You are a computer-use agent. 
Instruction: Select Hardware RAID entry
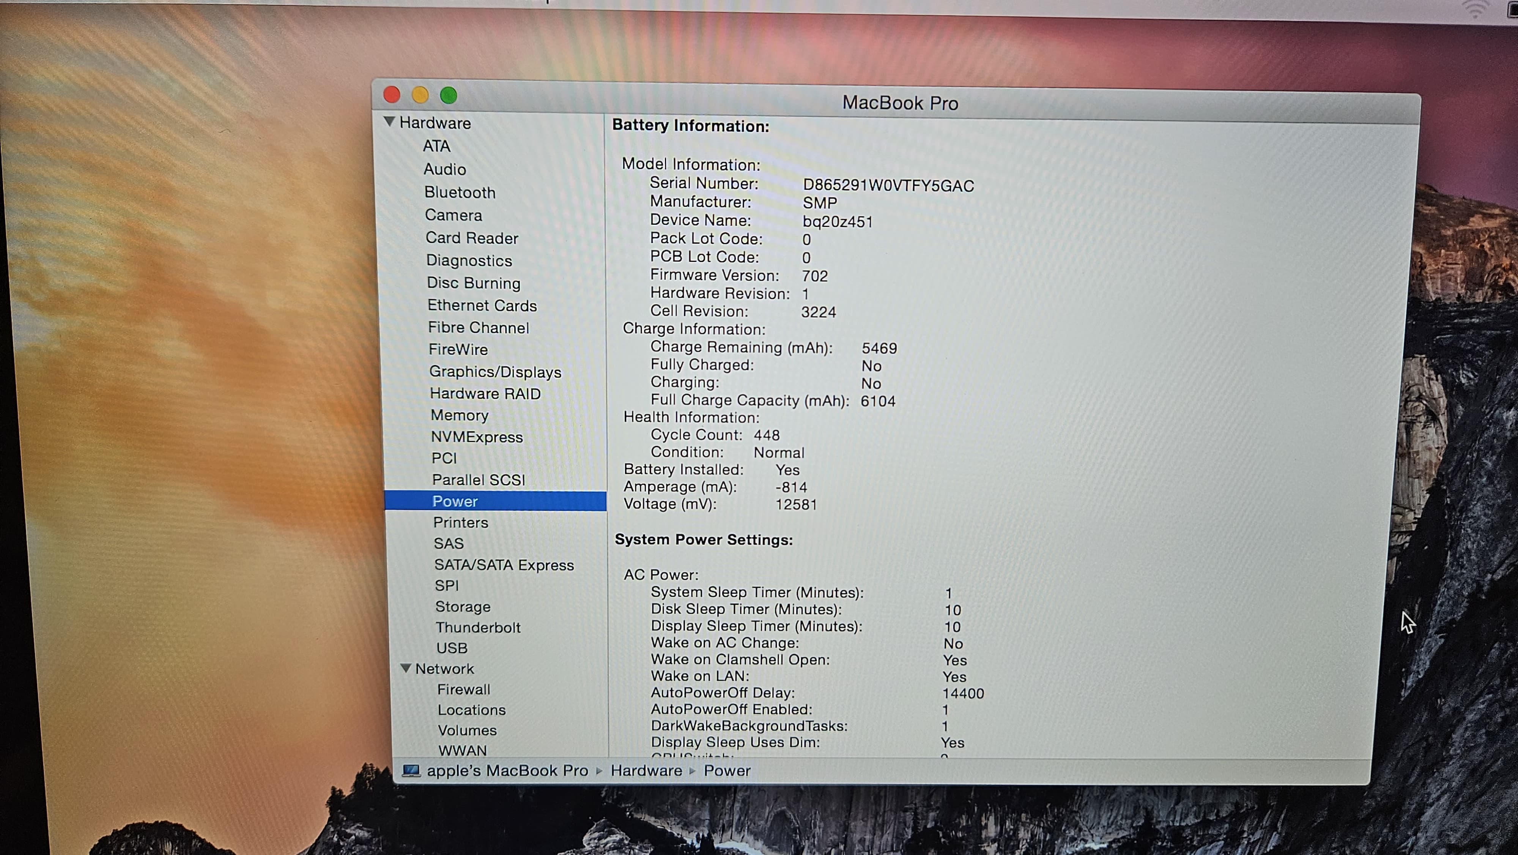point(486,393)
